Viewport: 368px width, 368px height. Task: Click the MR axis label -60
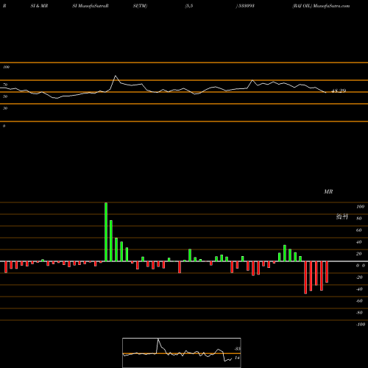tap(359, 301)
